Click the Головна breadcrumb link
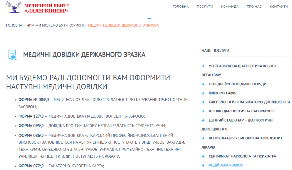Viewport: 292px width, 170px height. pos(14,25)
